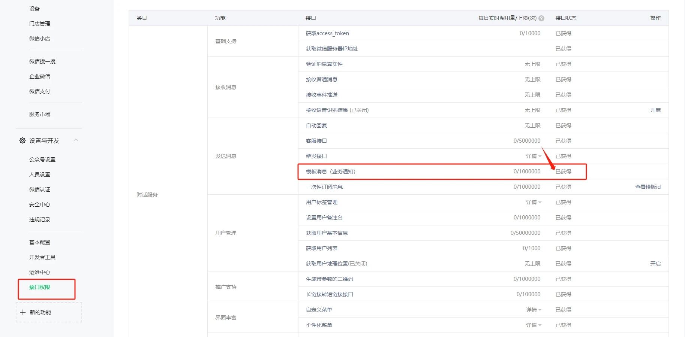Open 微信支付 in the left panel
The width and height of the screenshot is (685, 337).
(x=39, y=91)
